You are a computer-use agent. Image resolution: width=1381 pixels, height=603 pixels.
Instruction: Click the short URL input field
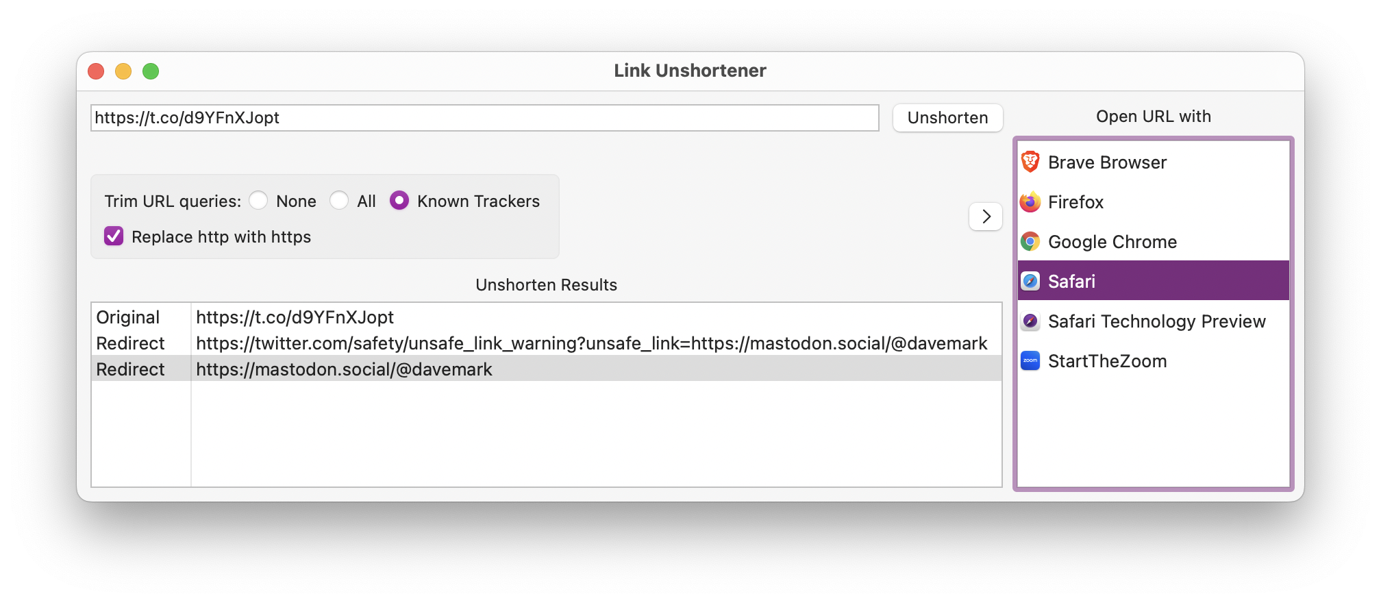(484, 118)
